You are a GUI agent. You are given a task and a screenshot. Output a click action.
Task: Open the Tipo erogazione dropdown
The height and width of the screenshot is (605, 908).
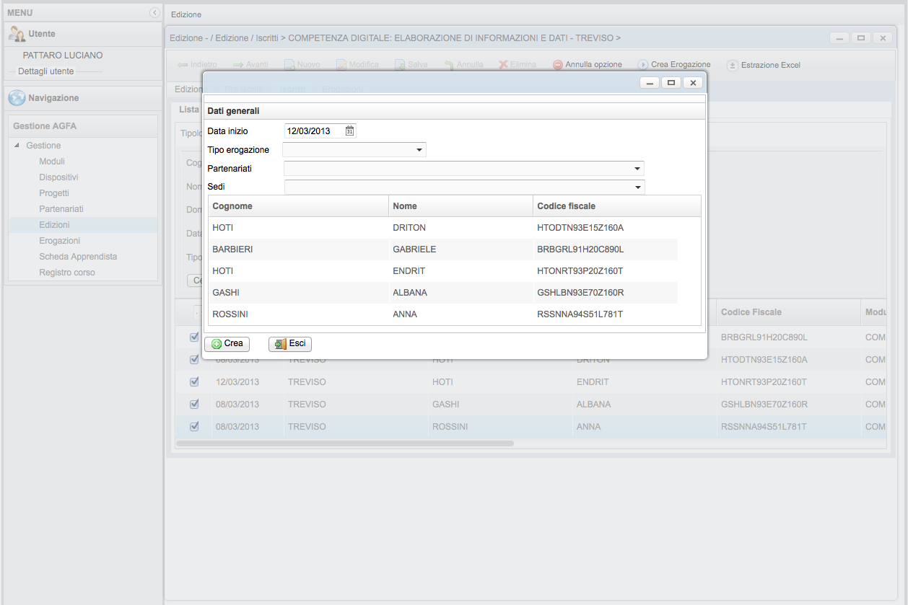pyautogui.click(x=419, y=150)
